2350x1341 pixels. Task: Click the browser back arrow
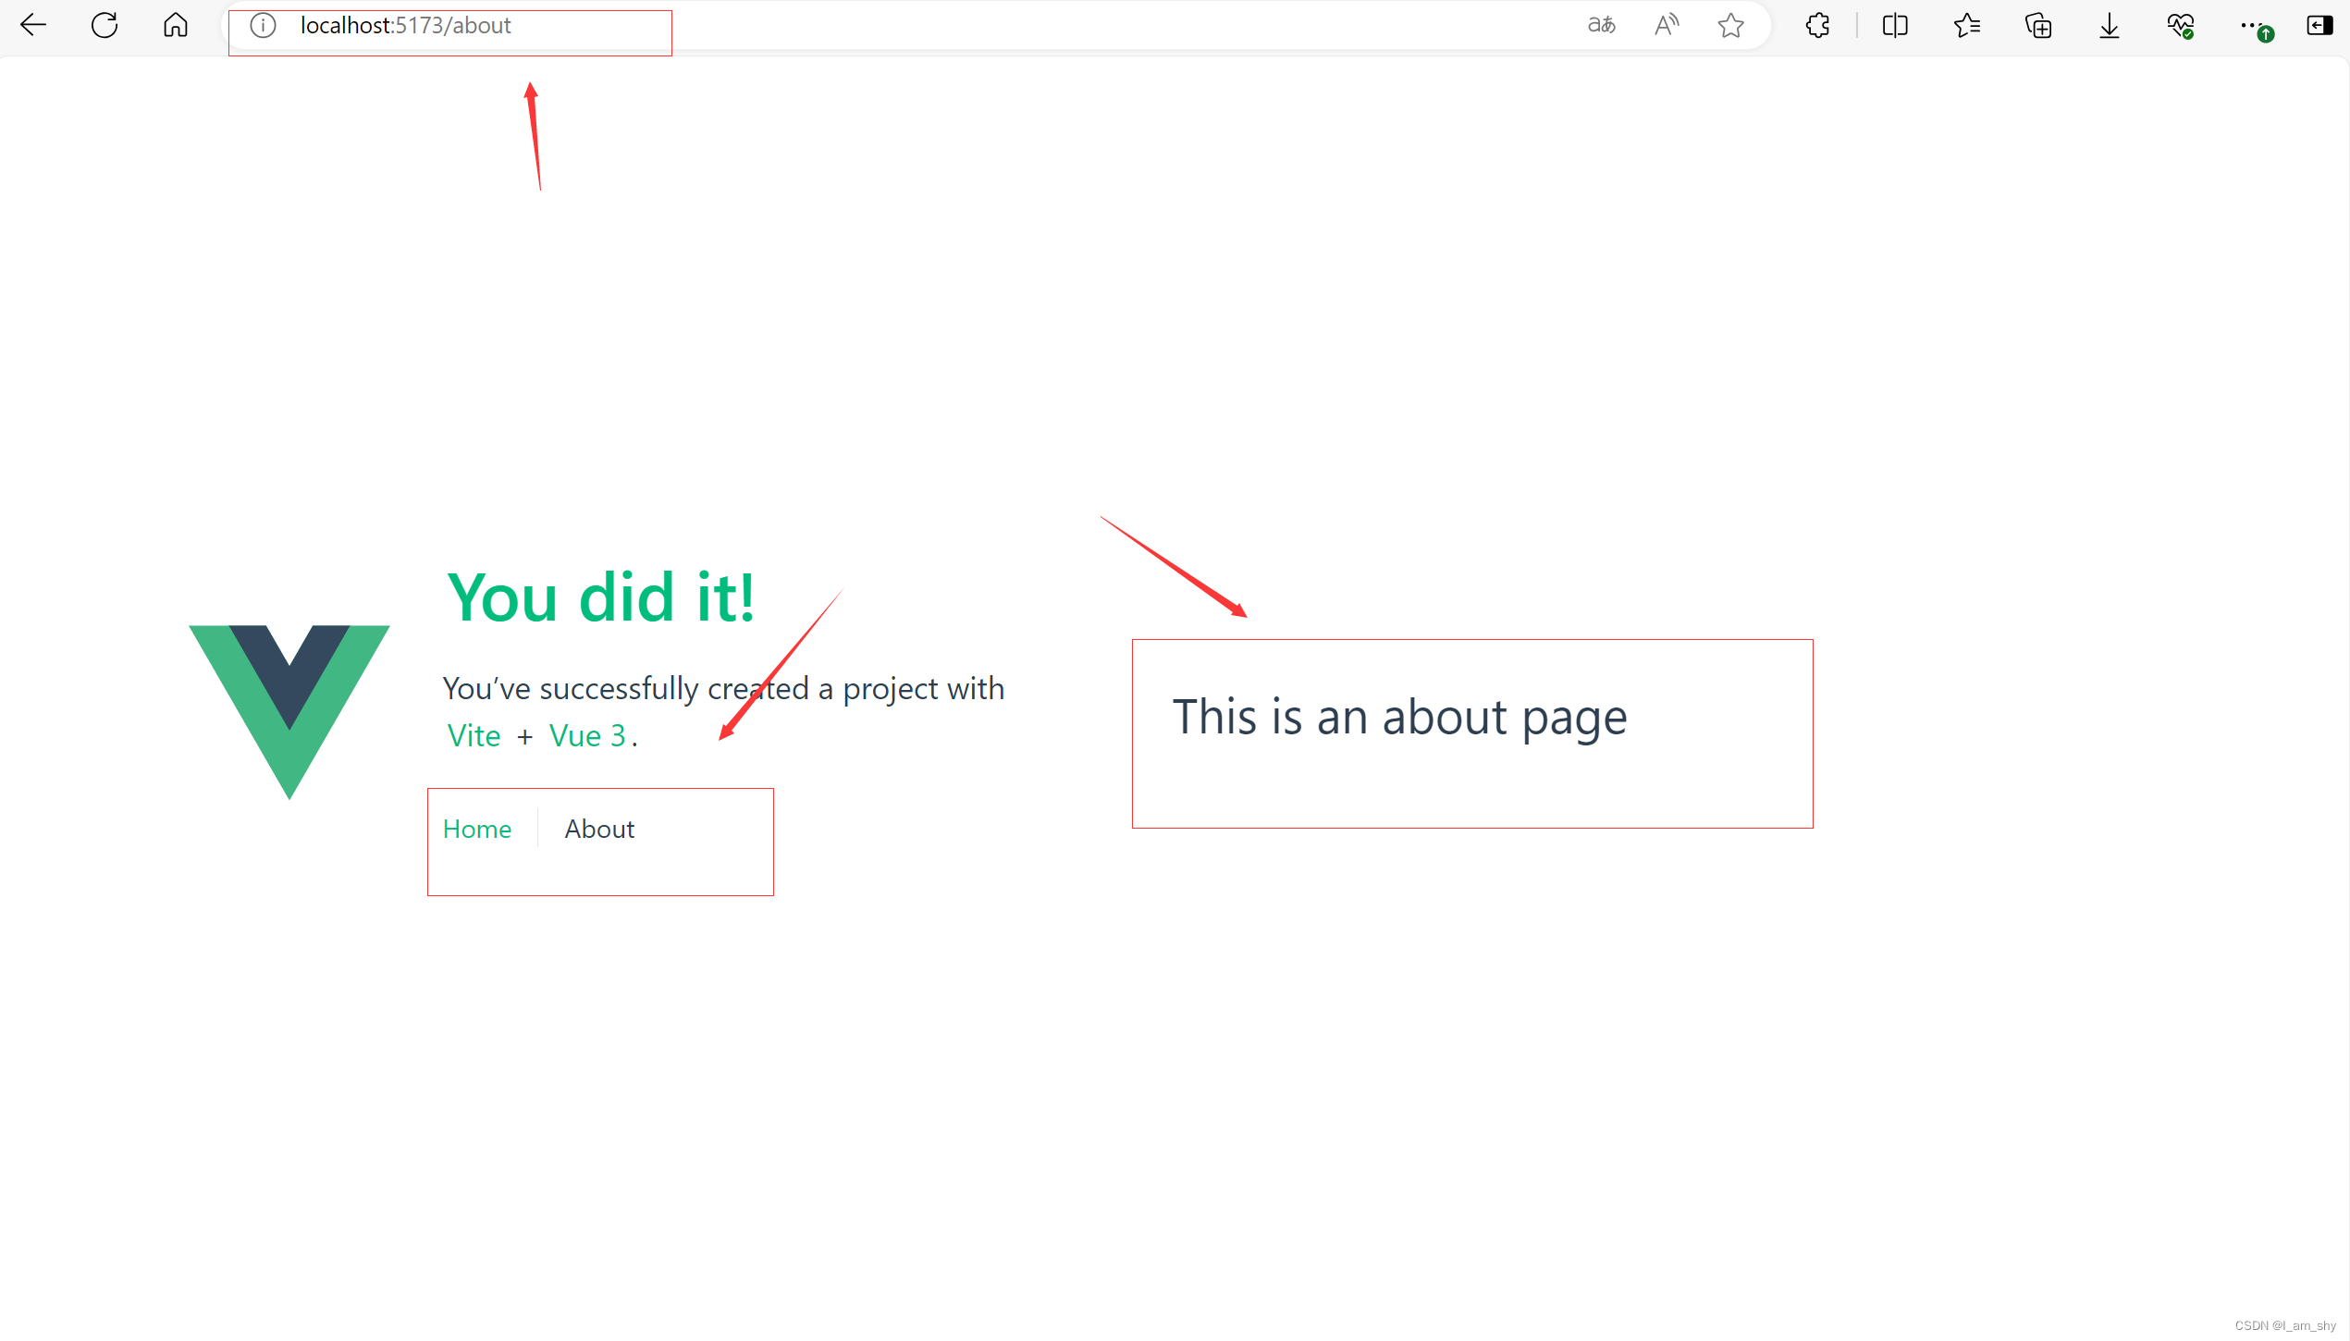coord(33,25)
